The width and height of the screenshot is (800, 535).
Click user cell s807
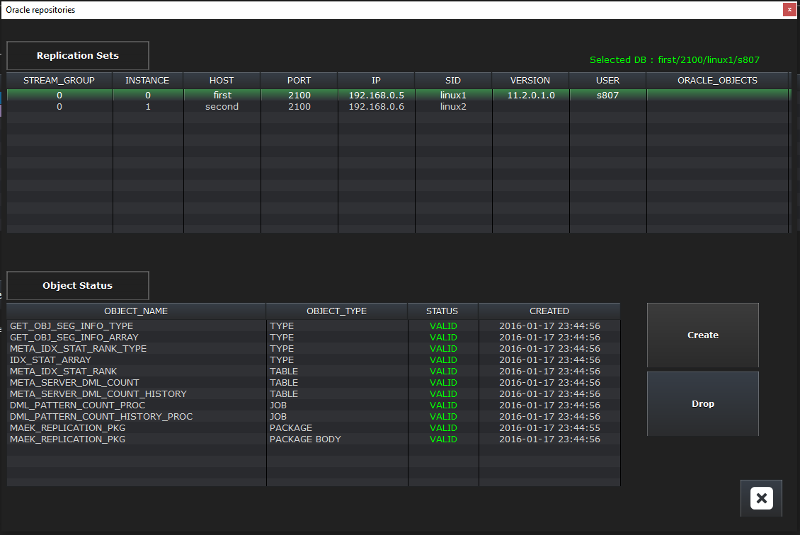click(607, 96)
